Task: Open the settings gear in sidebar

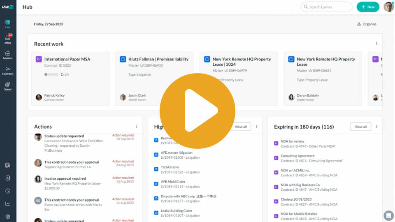Action: (x=8, y=217)
